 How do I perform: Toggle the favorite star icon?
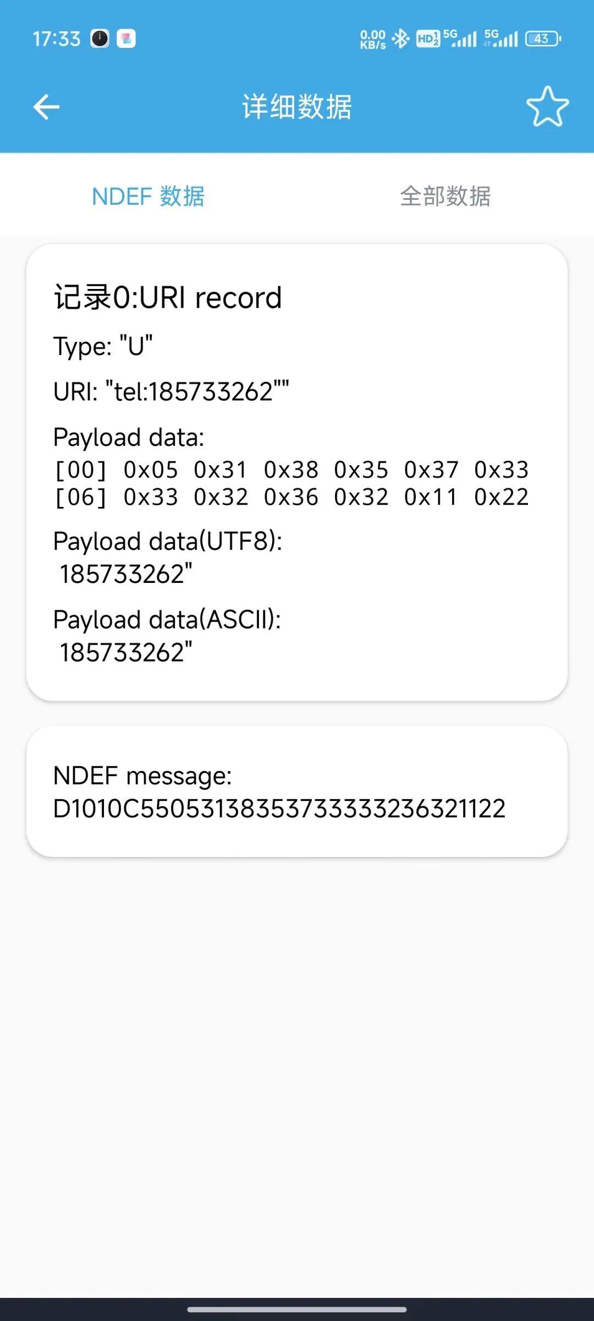pos(547,107)
